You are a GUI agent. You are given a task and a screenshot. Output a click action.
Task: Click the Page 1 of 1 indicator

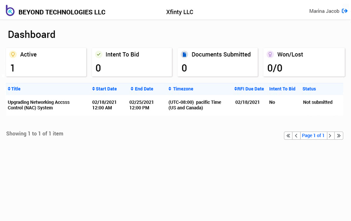[313, 136]
